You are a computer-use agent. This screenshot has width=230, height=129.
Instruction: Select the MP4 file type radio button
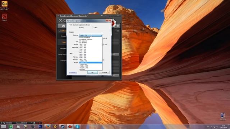(x=93, y=28)
